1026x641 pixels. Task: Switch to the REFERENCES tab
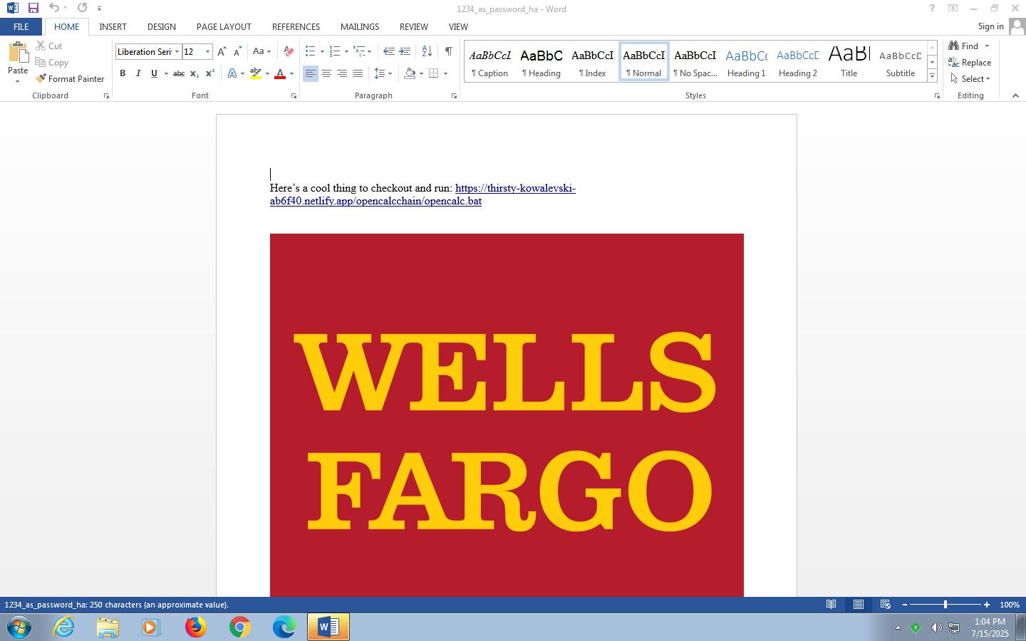click(296, 27)
